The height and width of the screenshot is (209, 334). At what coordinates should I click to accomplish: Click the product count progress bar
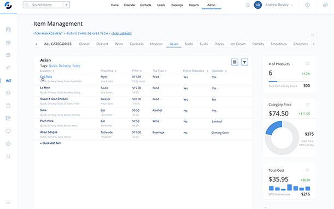(x=289, y=82)
